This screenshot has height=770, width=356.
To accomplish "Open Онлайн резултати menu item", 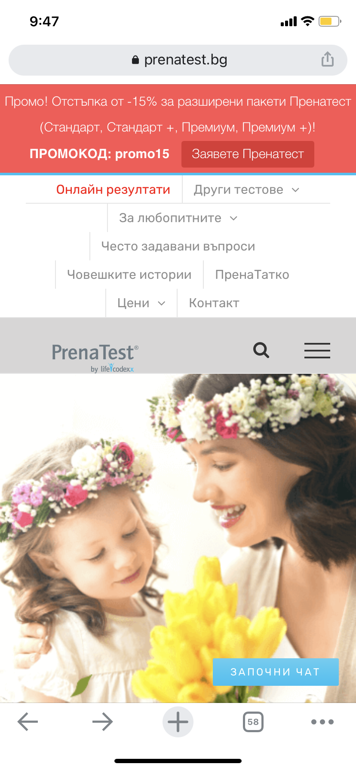I will [x=113, y=189].
